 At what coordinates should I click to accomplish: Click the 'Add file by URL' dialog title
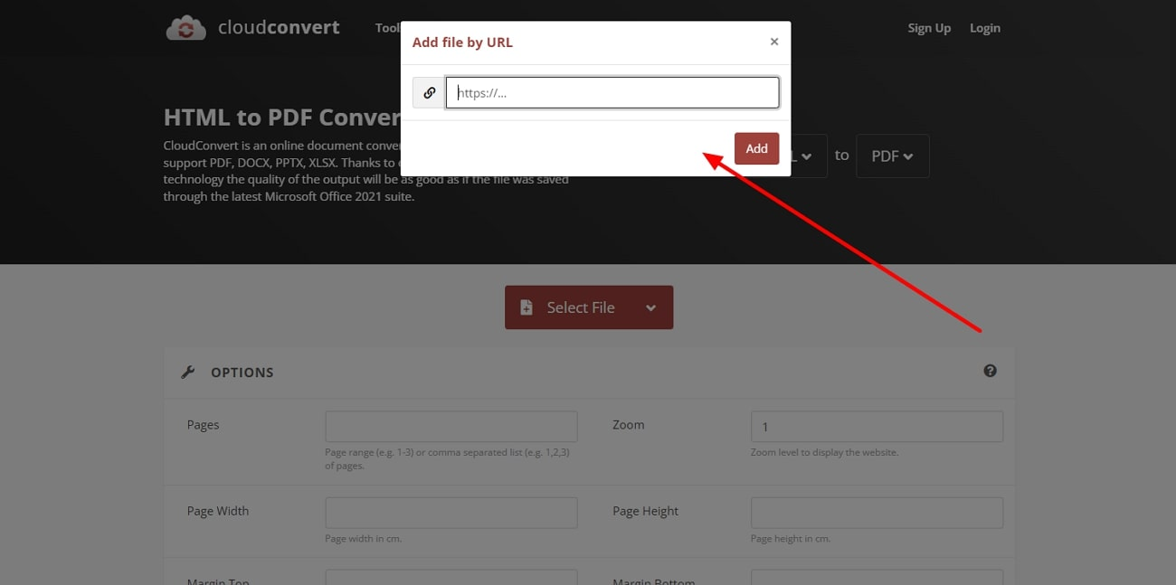(x=462, y=42)
